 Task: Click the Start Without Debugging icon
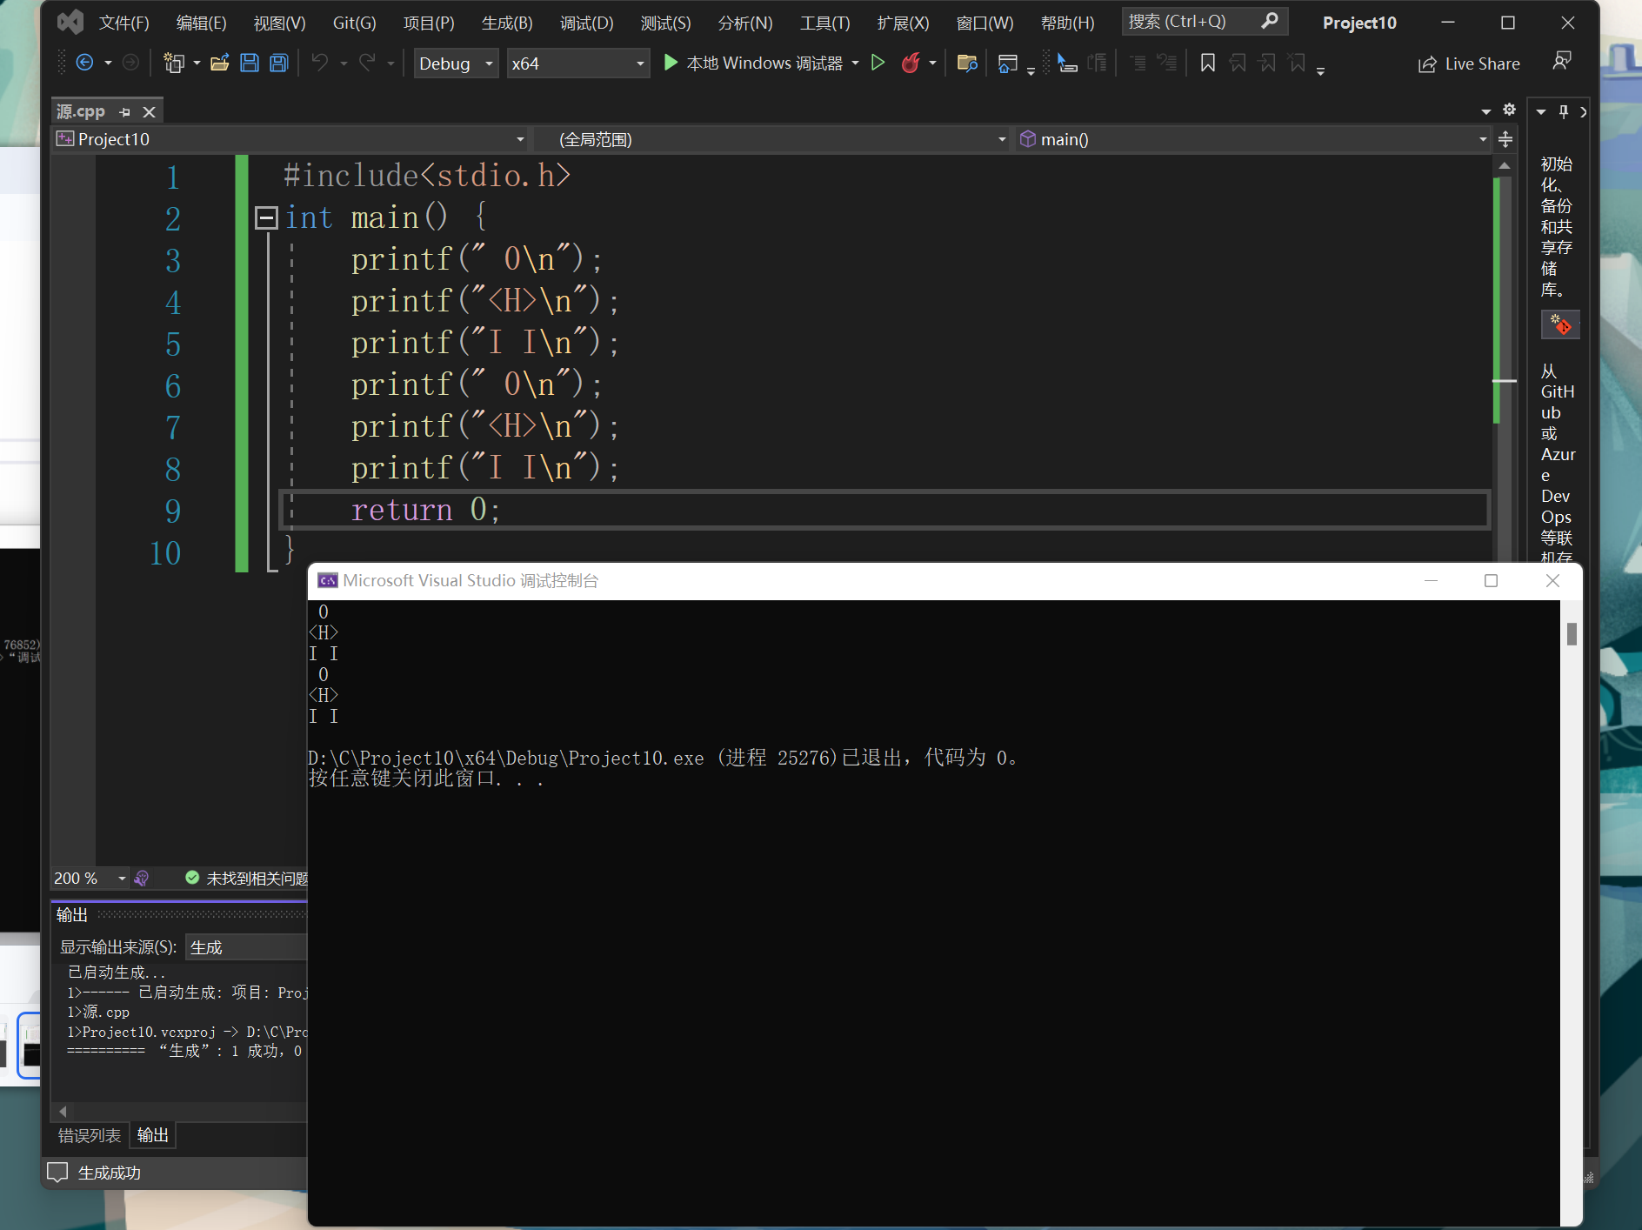(x=878, y=63)
